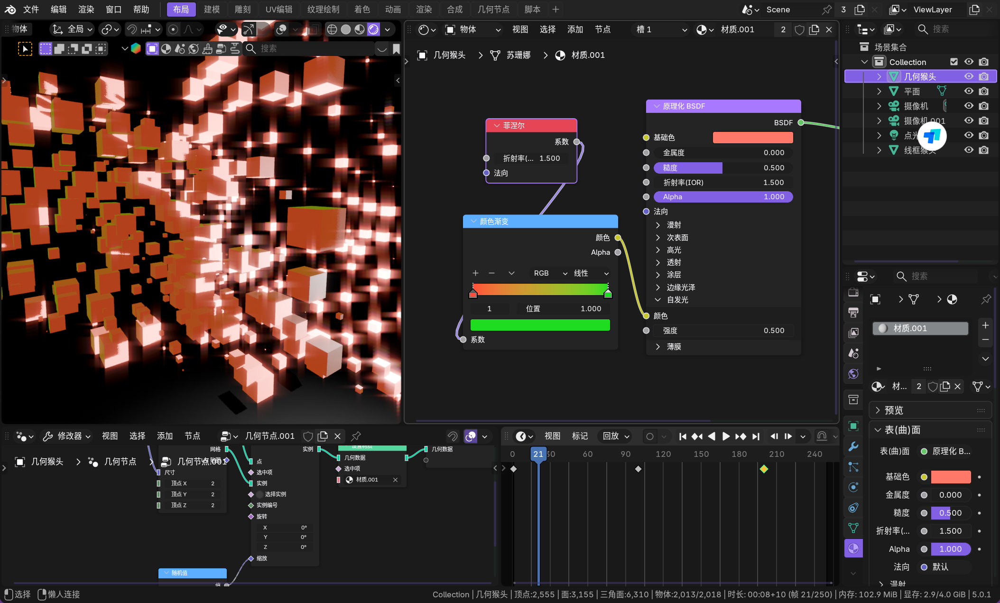Pin the geometry nodes editor
1000x603 pixels.
point(356,436)
